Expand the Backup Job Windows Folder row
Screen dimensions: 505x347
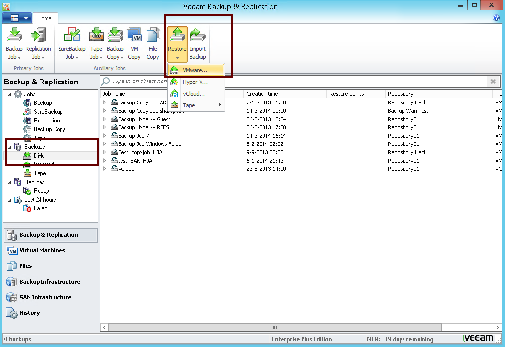click(105, 143)
